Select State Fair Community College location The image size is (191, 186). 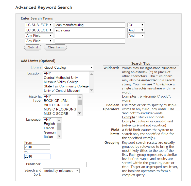tap(66, 86)
